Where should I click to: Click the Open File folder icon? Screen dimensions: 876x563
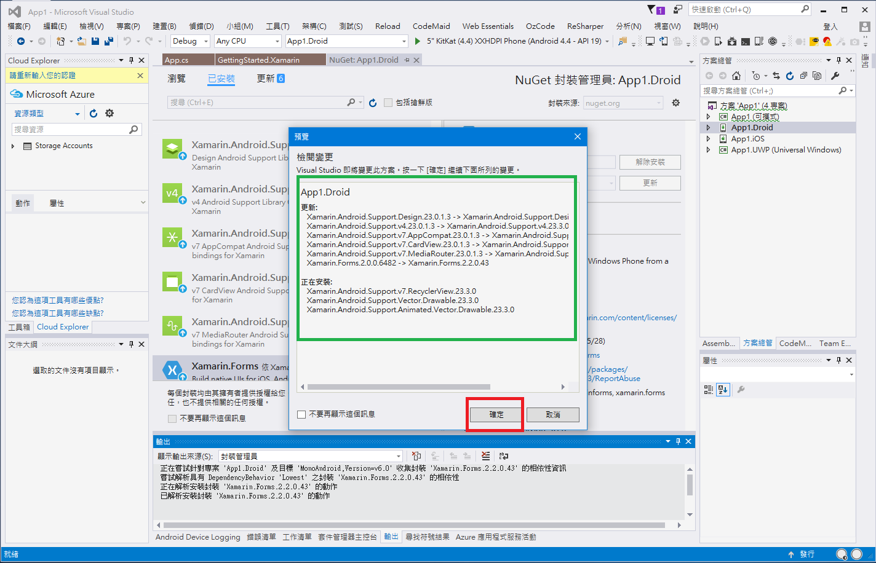82,41
